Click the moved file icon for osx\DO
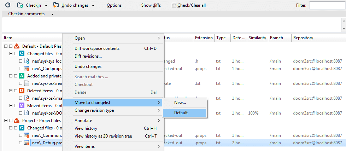 [27, 113]
